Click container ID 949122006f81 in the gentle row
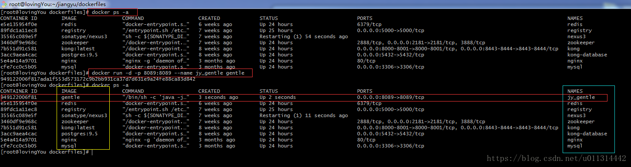This screenshot has width=631, height=167. tap(19, 97)
